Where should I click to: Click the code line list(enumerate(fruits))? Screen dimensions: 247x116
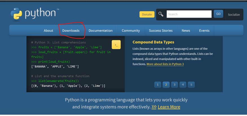coord(55,81)
